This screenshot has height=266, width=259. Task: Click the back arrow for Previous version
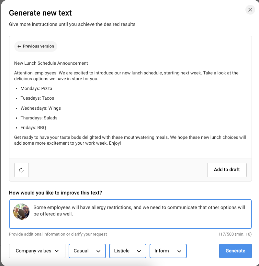pyautogui.click(x=19, y=46)
